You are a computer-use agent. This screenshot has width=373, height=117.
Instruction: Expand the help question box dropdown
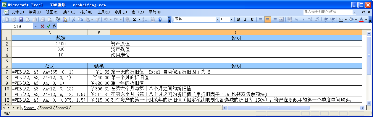click(x=354, y=12)
